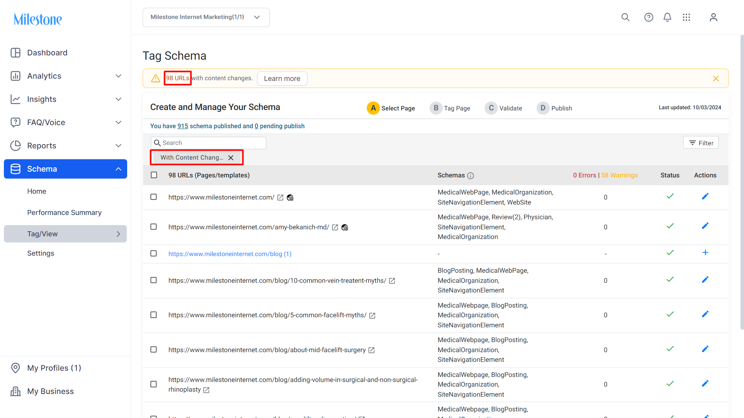
Task: Edit schema for adding-volume rhinoplasty row
Action: (x=705, y=384)
